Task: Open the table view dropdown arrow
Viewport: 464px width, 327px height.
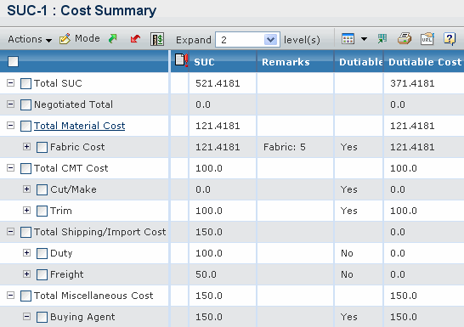Action: tap(364, 39)
